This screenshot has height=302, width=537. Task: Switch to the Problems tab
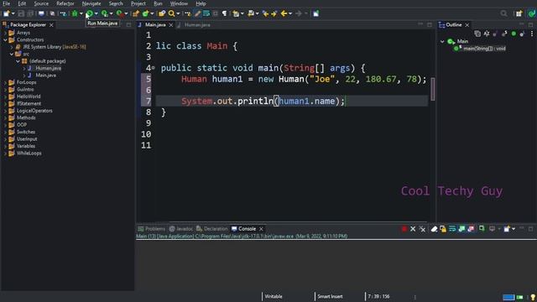tap(152, 229)
